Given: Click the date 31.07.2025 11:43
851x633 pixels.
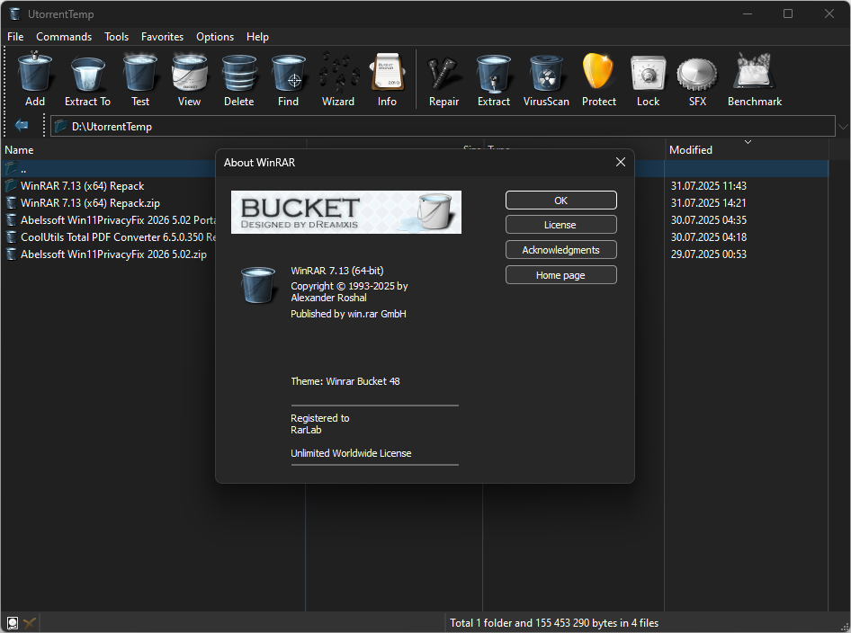Looking at the screenshot, I should pos(708,186).
